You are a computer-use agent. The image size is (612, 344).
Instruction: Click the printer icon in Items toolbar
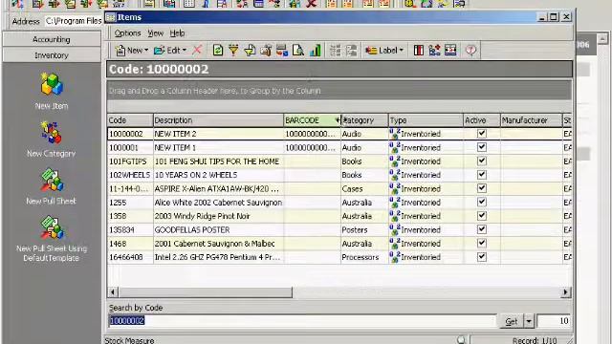coord(266,50)
